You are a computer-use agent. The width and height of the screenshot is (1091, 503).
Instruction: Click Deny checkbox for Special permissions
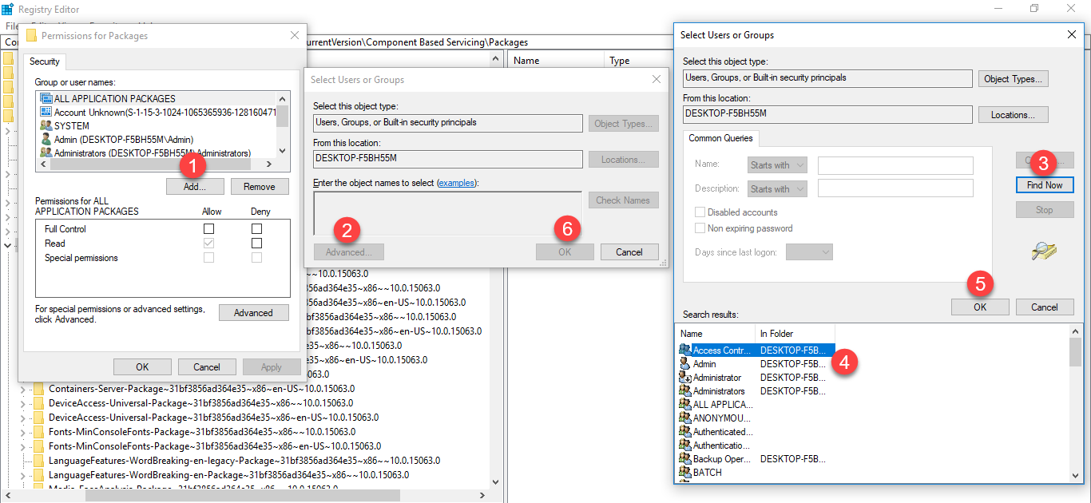tap(257, 257)
